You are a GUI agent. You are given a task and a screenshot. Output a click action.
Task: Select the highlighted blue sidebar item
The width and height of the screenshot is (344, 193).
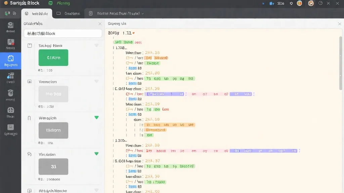pos(10,61)
